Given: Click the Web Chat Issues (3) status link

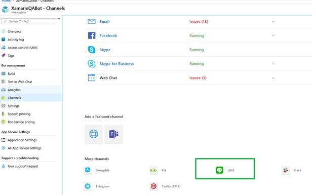Looking at the screenshot, I should click(x=198, y=77).
